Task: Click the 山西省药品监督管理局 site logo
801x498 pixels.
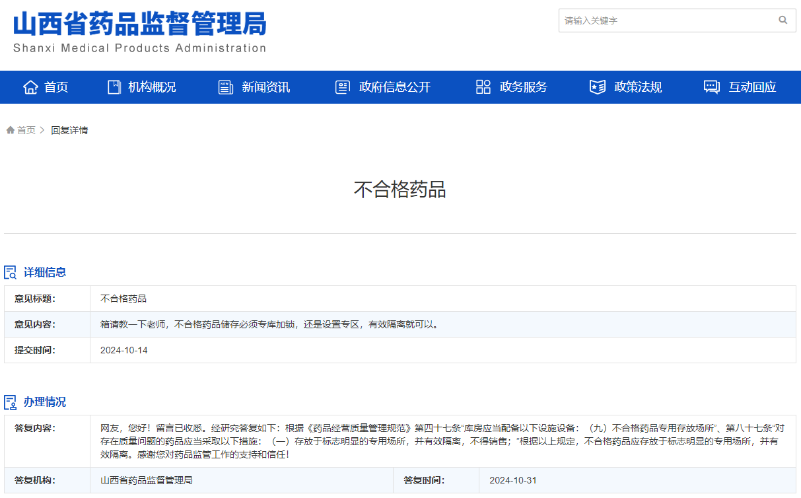Action: coord(140,24)
